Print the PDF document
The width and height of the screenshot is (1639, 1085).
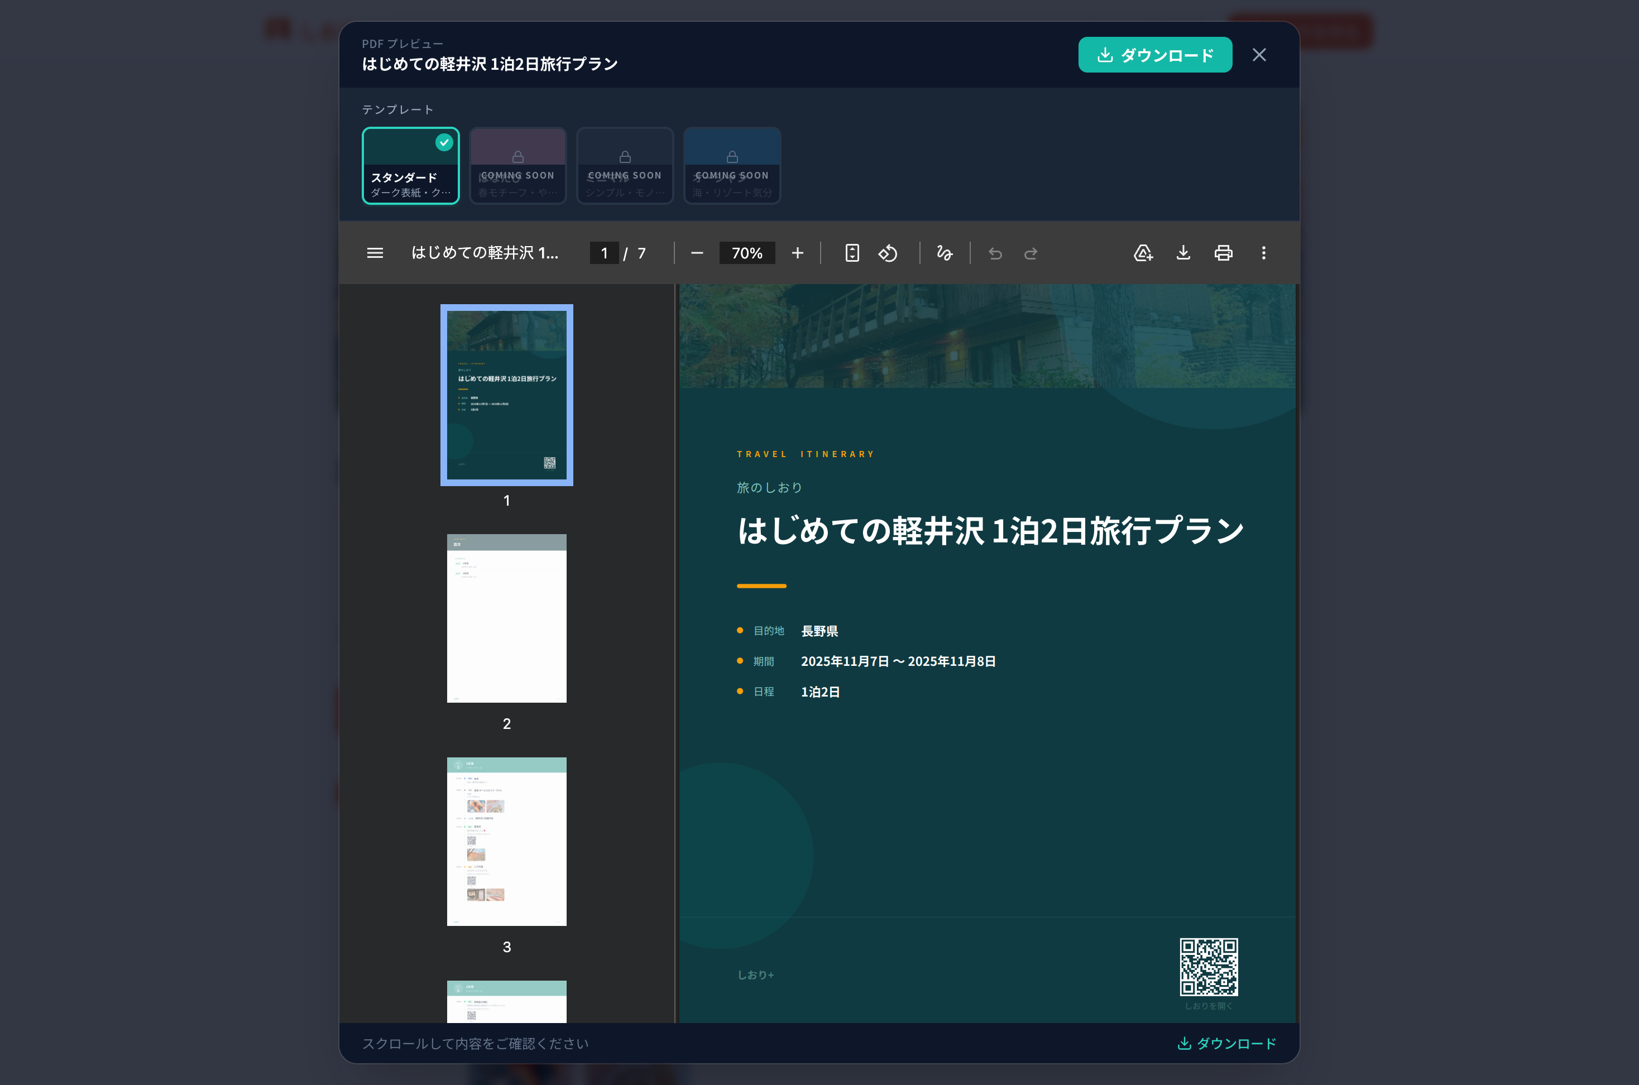point(1224,253)
